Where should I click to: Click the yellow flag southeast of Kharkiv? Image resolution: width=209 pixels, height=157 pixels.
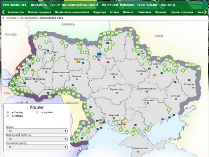click(155, 75)
